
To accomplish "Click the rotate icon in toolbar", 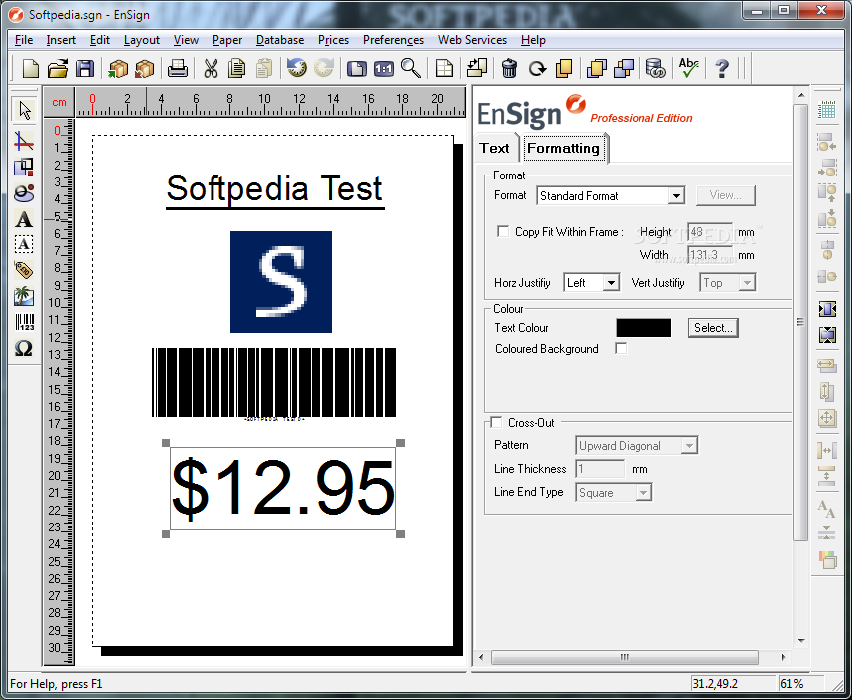I will (537, 69).
